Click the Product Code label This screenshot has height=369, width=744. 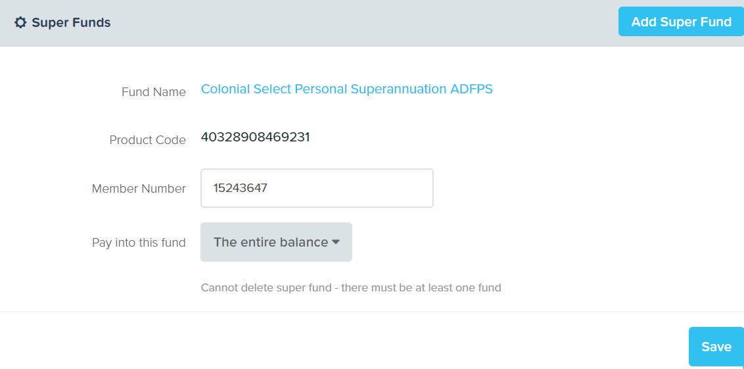[148, 140]
